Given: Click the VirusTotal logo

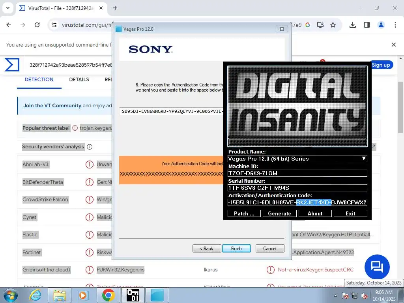Looking at the screenshot, I should 12,65.
